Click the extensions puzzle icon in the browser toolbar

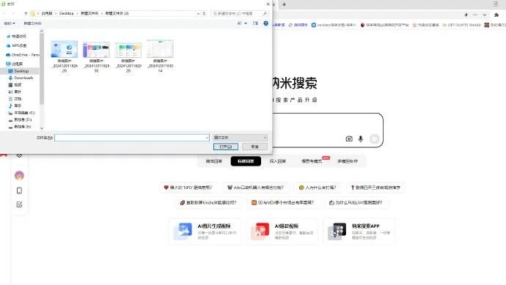(x=496, y=15)
